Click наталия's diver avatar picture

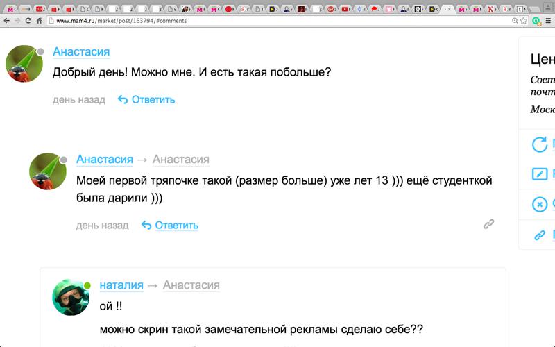click(71, 298)
